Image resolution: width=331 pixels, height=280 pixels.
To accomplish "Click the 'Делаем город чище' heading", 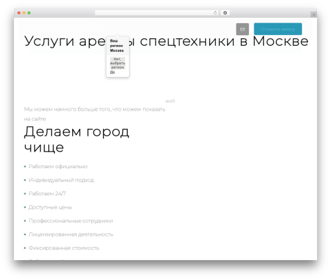I will click(x=77, y=140).
